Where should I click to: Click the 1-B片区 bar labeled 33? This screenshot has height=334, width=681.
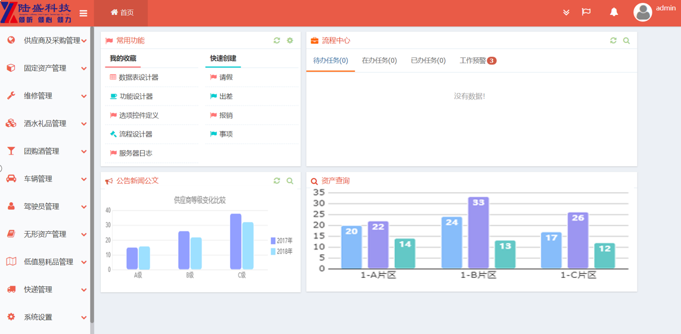[478, 233]
